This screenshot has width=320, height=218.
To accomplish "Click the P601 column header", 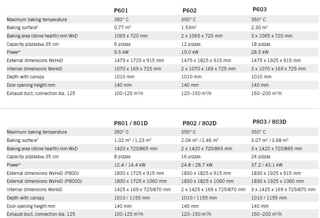I will coord(121,11).
